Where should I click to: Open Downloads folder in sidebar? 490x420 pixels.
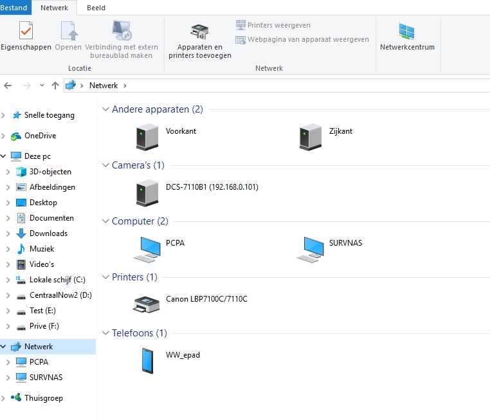(x=48, y=233)
